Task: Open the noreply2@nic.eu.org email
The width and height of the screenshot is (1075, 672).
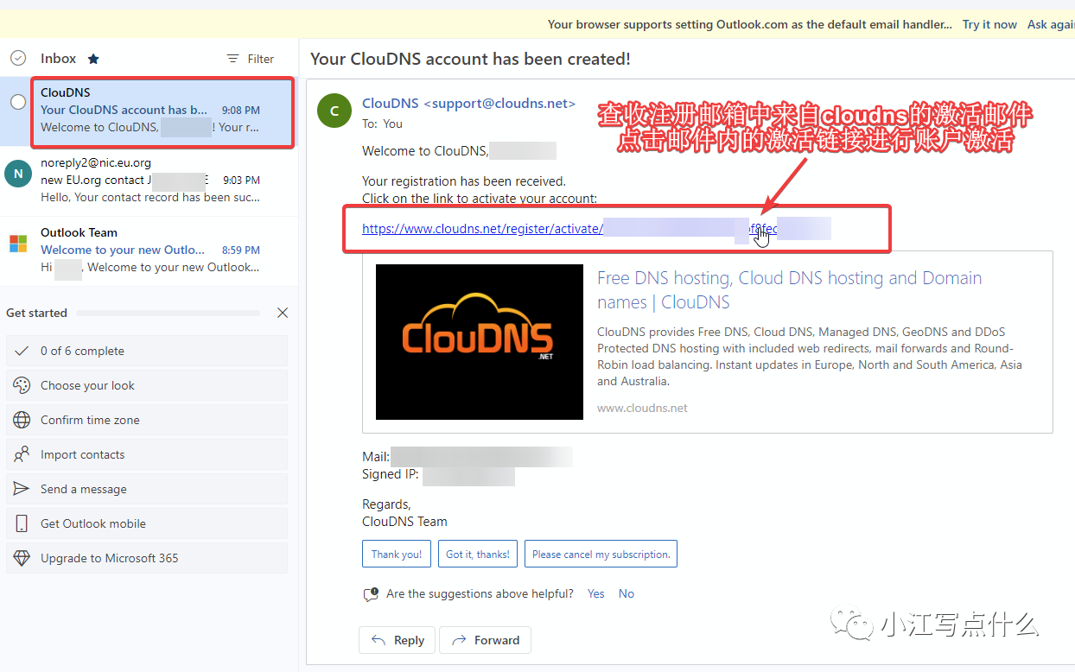Action: coord(149,181)
